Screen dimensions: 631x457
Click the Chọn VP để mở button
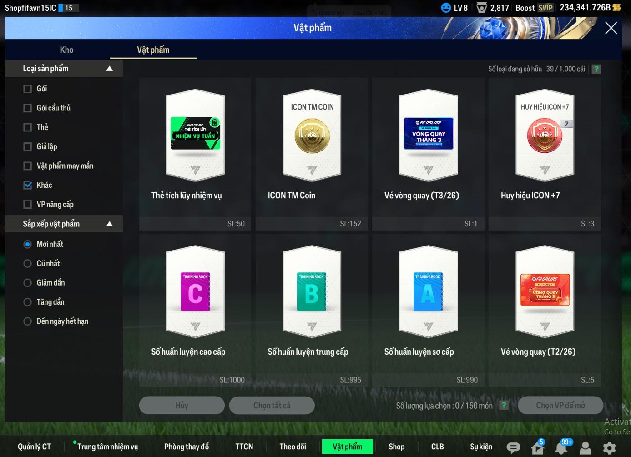click(560, 405)
